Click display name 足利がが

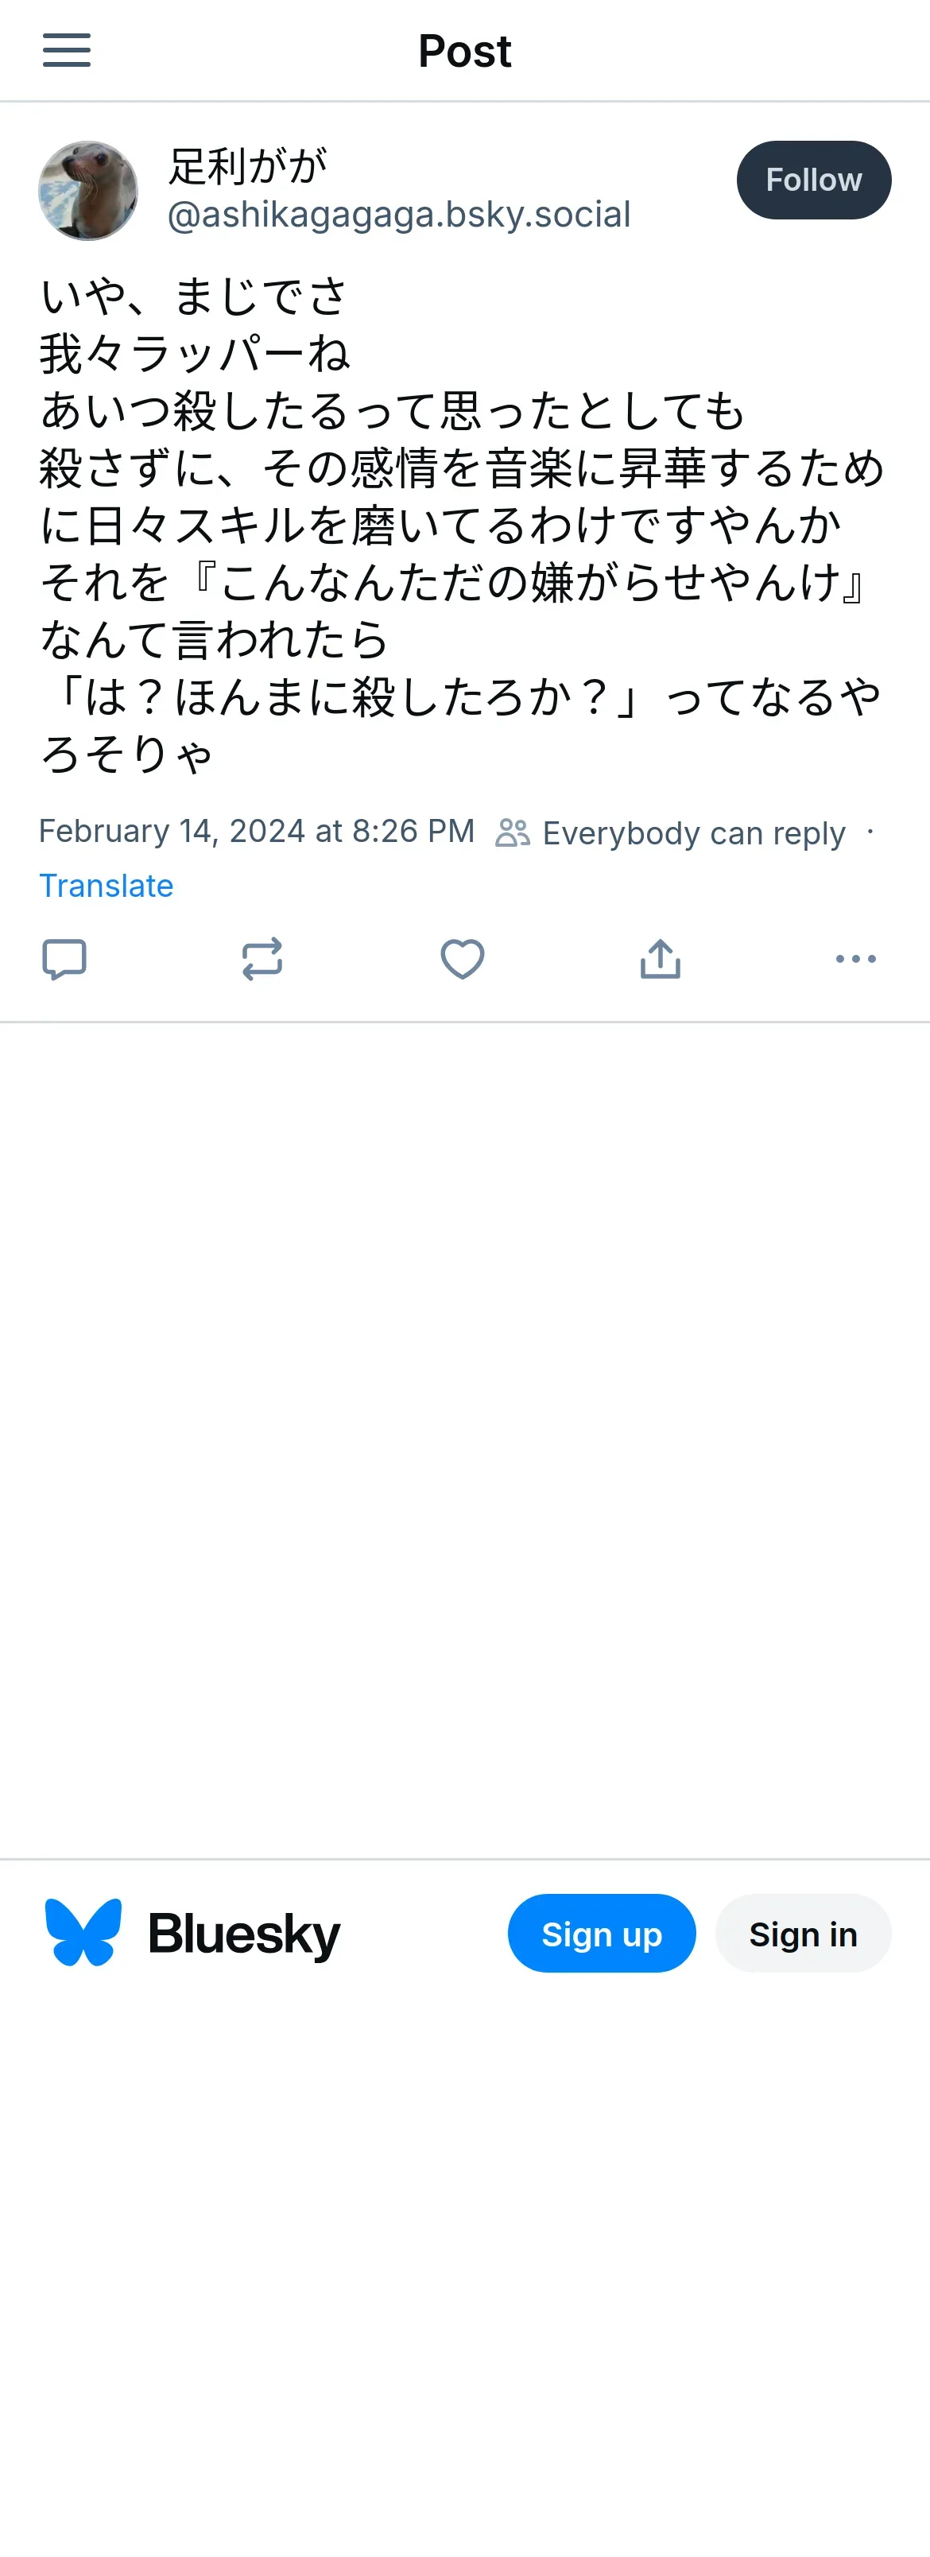click(x=247, y=165)
